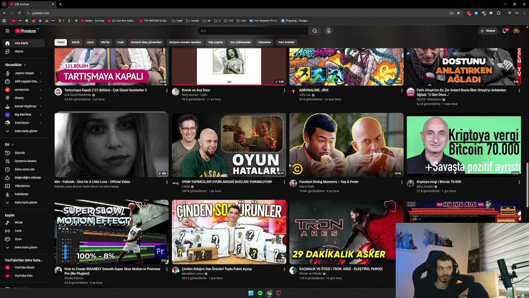
Task: Open the Windows Start menu
Action: 251,293
